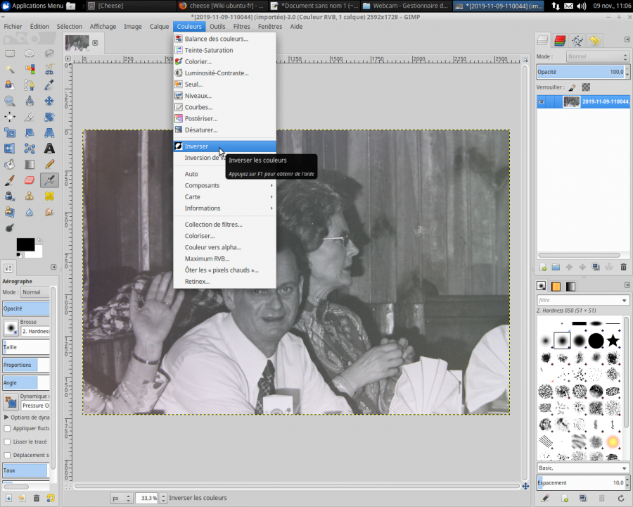This screenshot has width=633, height=507.
Task: Expand the Informations submenu
Action: point(224,208)
